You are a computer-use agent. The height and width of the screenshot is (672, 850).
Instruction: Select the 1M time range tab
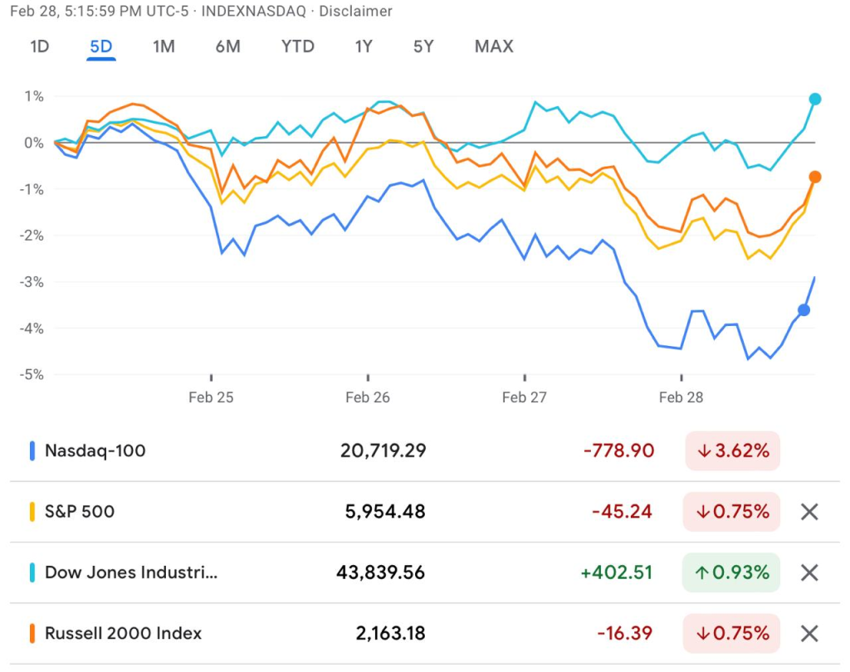tap(164, 46)
